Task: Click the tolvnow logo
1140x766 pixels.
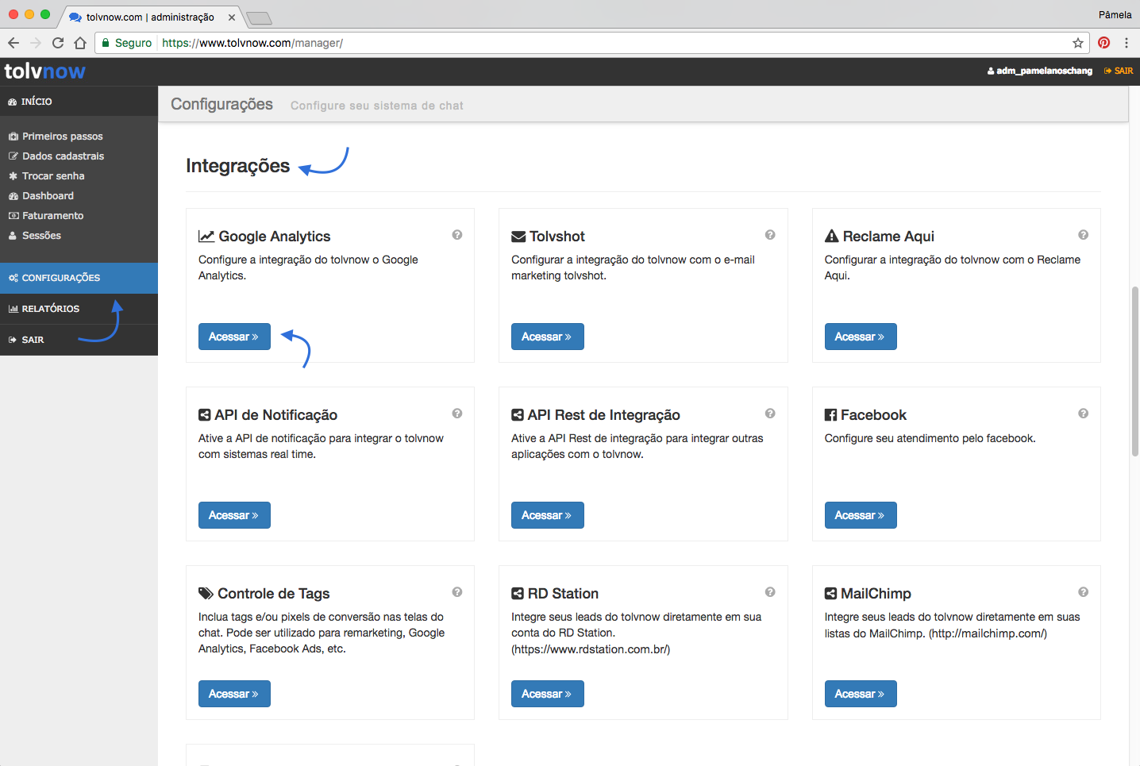Action: 44,71
